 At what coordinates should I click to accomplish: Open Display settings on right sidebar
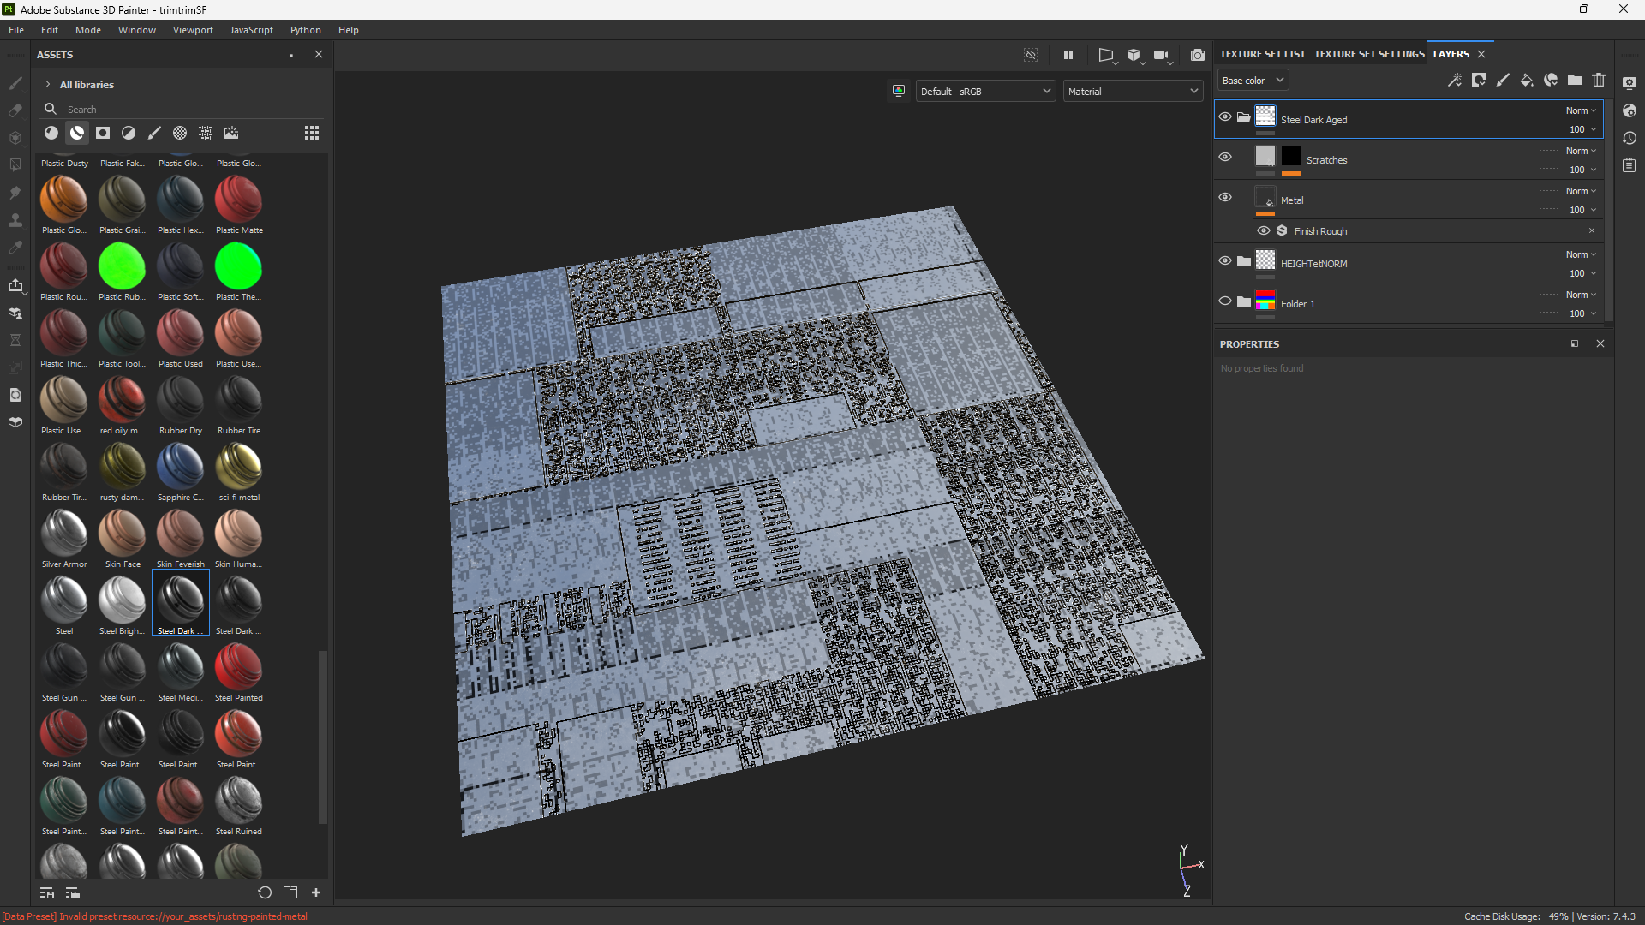pyautogui.click(x=1630, y=83)
